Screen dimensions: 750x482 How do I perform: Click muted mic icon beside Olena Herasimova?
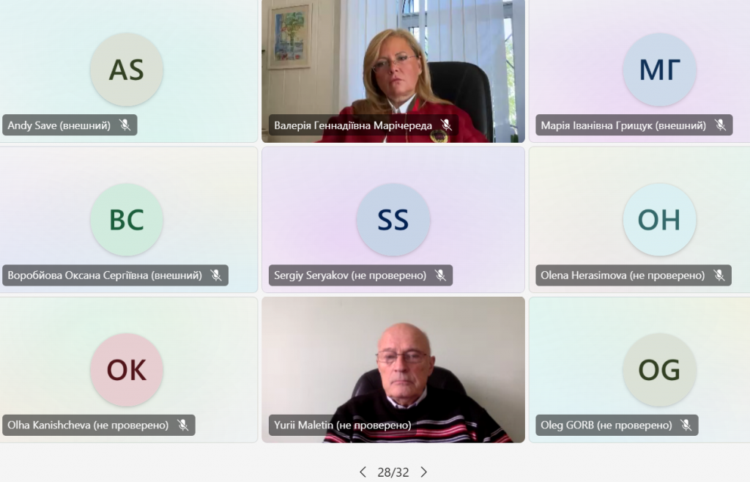(x=719, y=275)
